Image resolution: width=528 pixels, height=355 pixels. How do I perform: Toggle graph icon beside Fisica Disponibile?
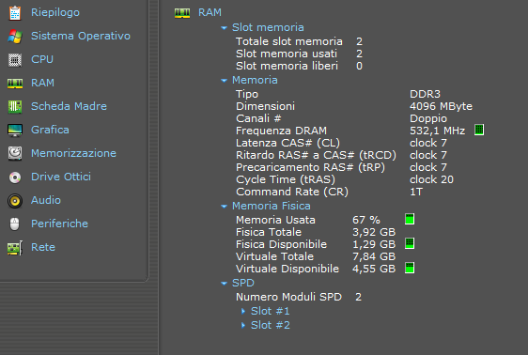point(410,243)
